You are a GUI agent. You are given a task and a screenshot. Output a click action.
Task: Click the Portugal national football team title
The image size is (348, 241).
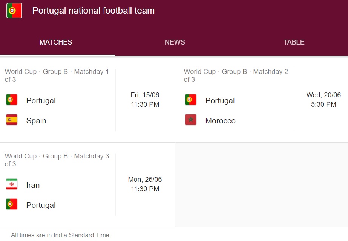click(x=94, y=11)
